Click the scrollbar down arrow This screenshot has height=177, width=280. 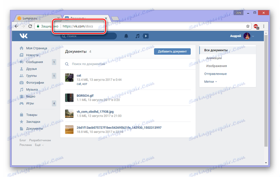pyautogui.click(x=266, y=163)
